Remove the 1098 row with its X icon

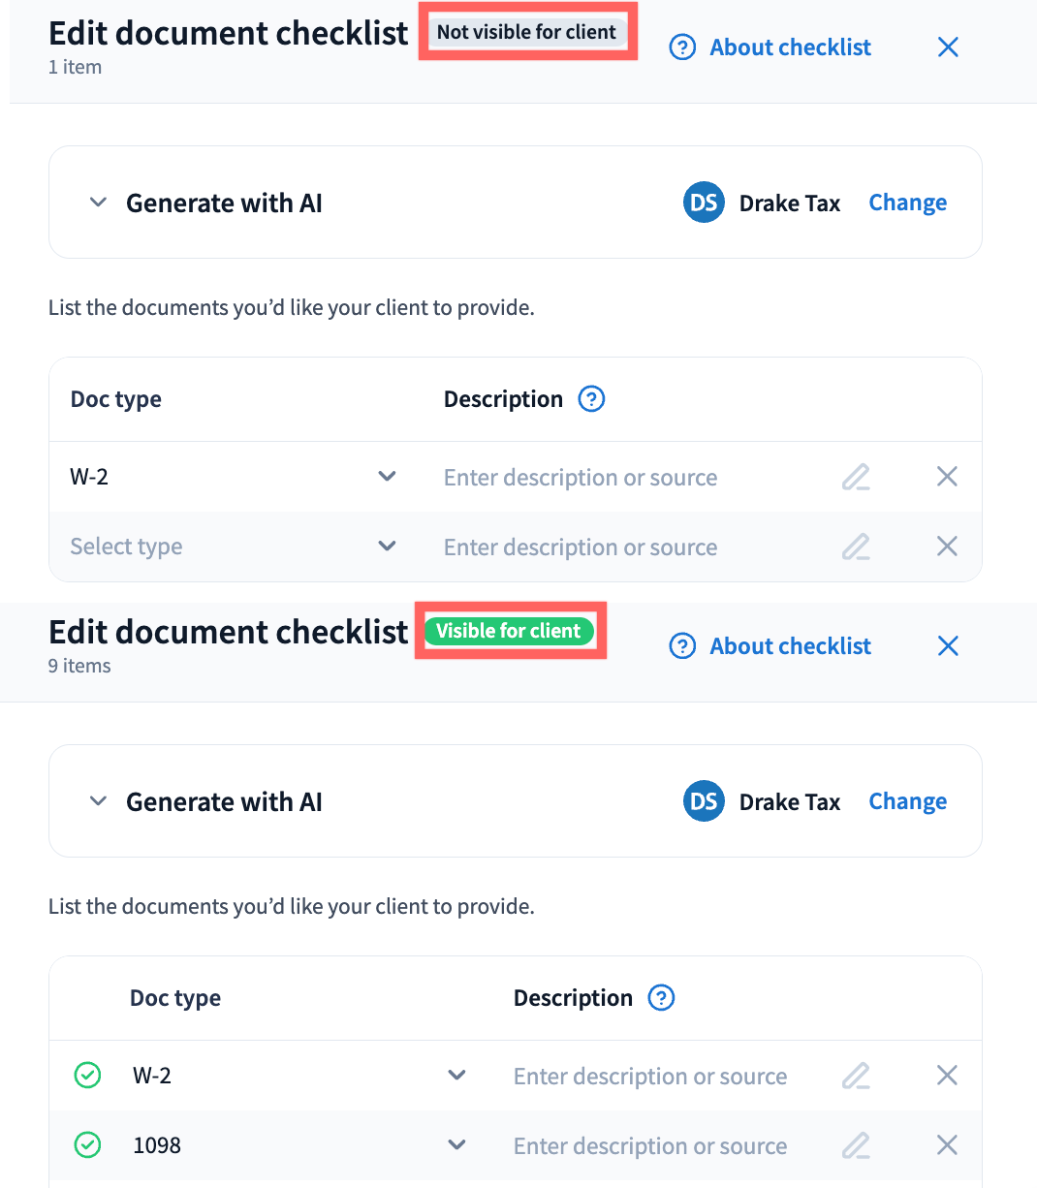click(947, 1145)
